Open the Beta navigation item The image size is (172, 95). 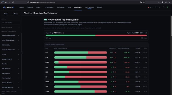coord(69,7)
